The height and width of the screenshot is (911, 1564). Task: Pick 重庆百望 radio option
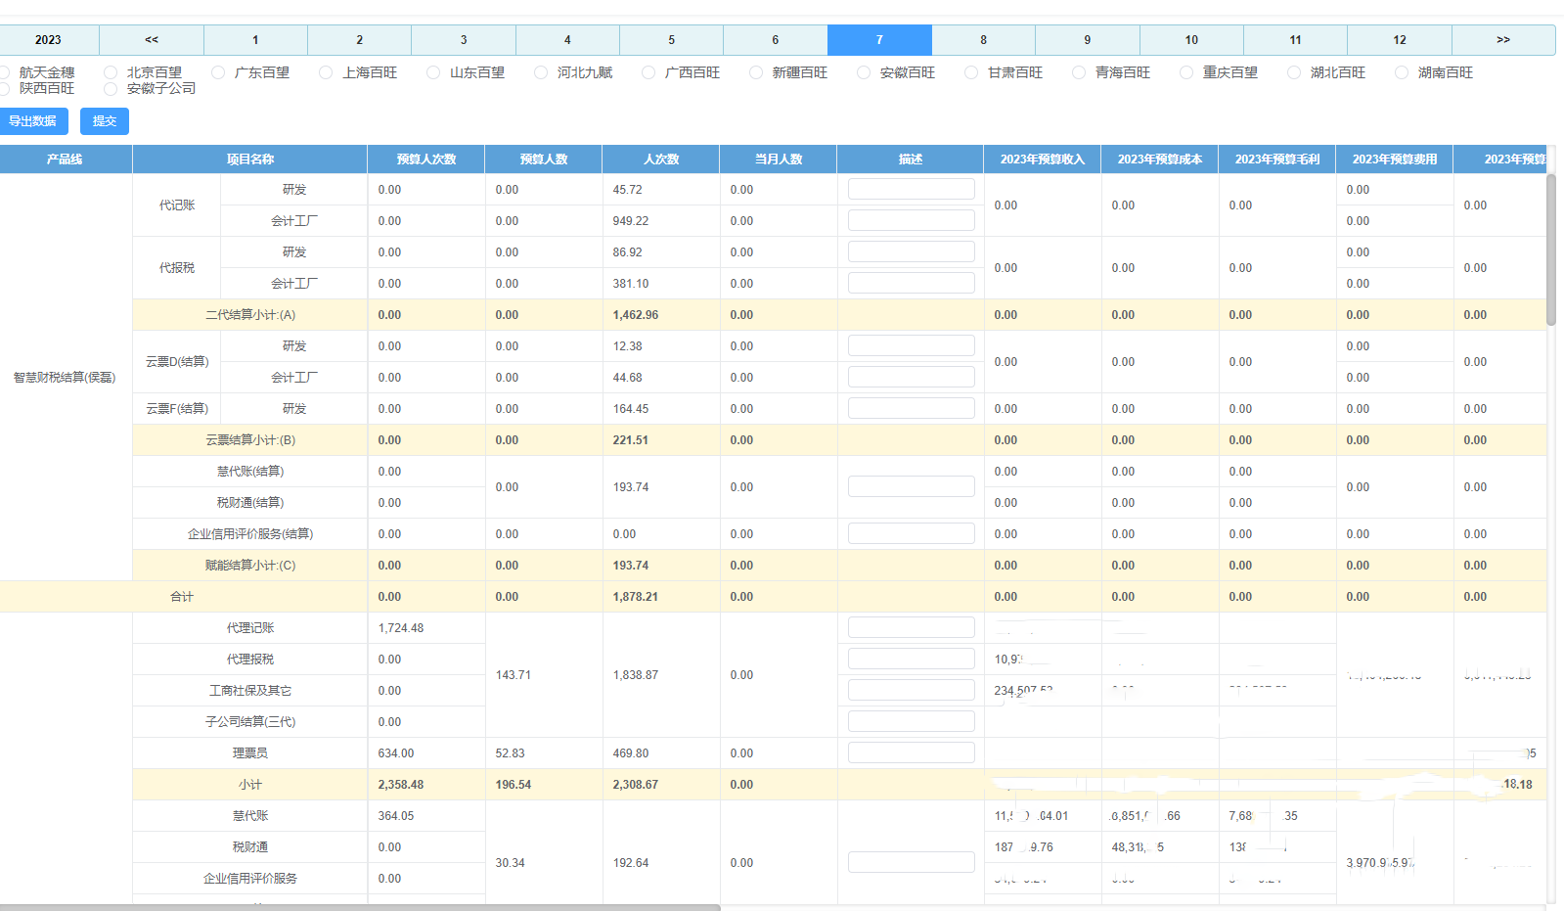(1186, 72)
